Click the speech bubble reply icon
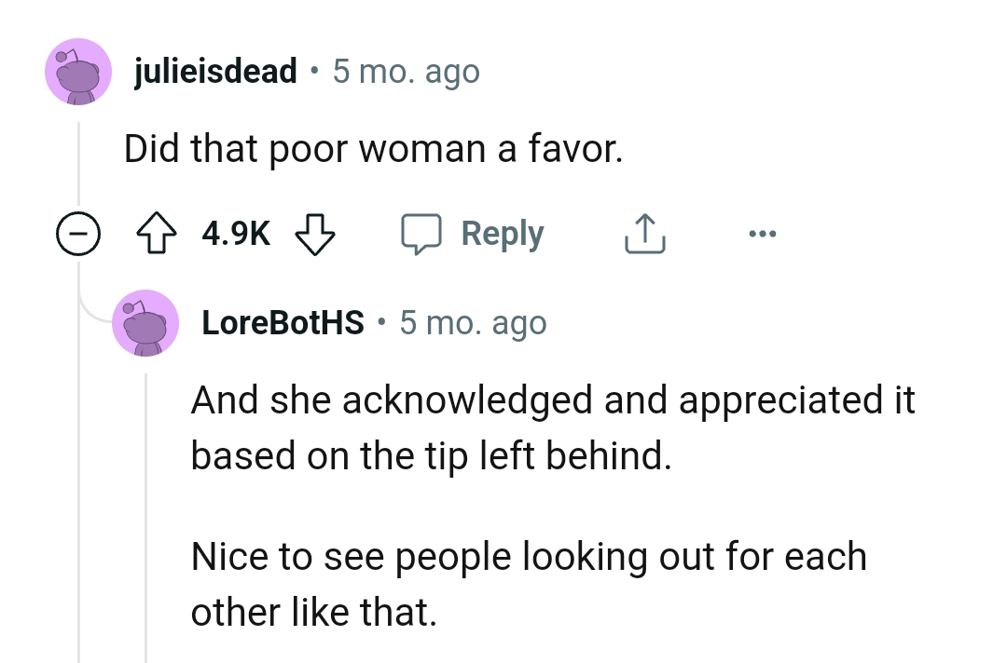This screenshot has height=663, width=1007. [x=421, y=235]
